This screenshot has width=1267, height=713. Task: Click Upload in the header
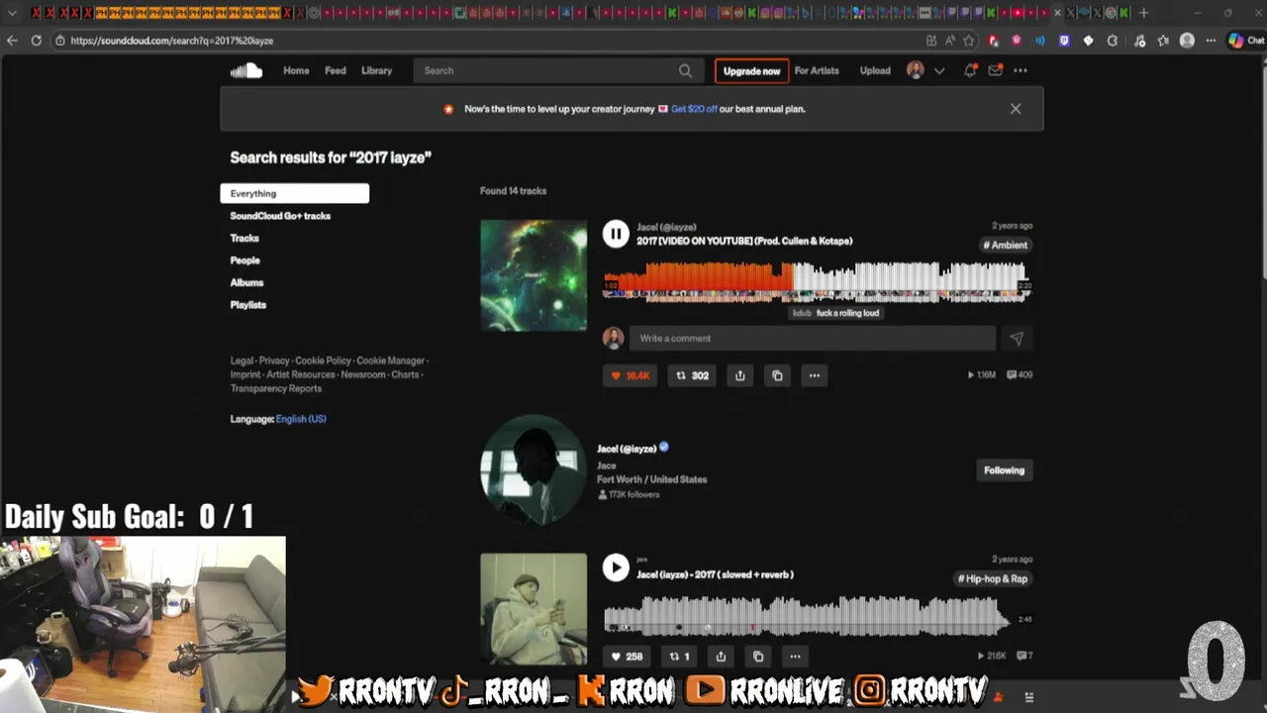click(x=875, y=70)
